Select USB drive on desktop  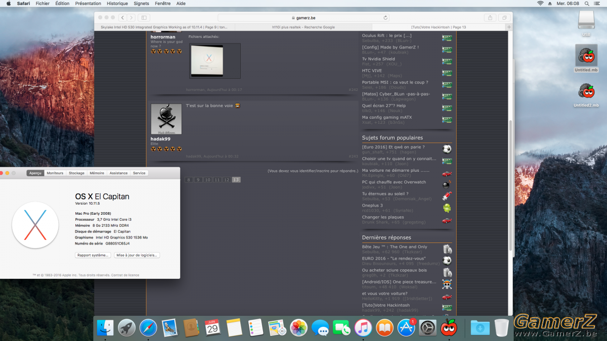point(586,23)
